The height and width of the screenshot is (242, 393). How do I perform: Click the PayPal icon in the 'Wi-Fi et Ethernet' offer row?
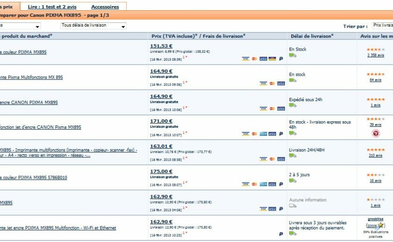point(281,234)
